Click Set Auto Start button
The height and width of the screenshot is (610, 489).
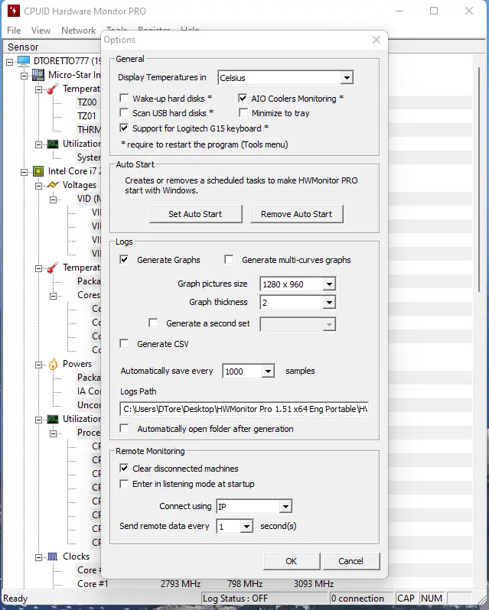[195, 214]
